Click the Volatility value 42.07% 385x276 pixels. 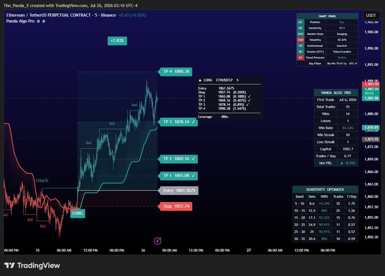coord(342,40)
